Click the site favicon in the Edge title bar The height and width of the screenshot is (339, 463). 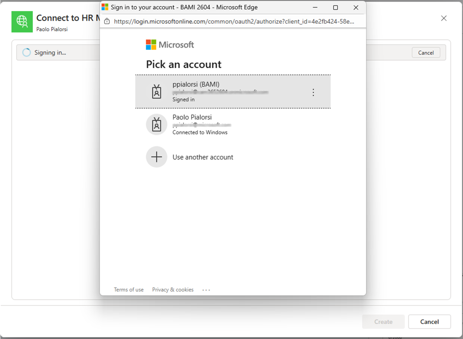coord(105,7)
